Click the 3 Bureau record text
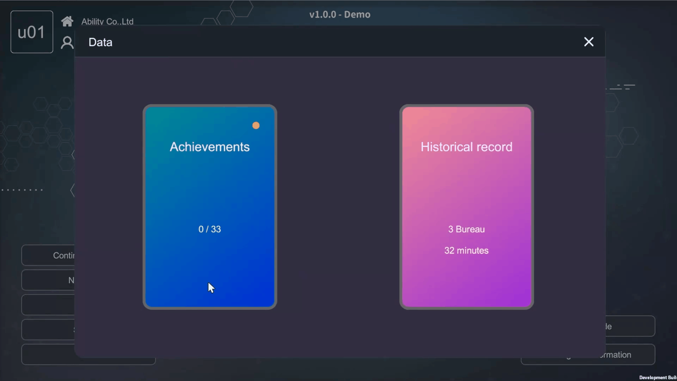The width and height of the screenshot is (677, 381). [466, 229]
